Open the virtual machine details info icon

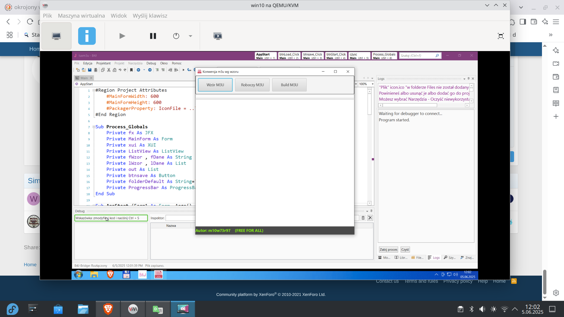pos(87,36)
